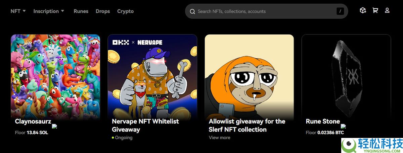Open the wallet cube icon in header
403x153 pixels.
[363, 11]
